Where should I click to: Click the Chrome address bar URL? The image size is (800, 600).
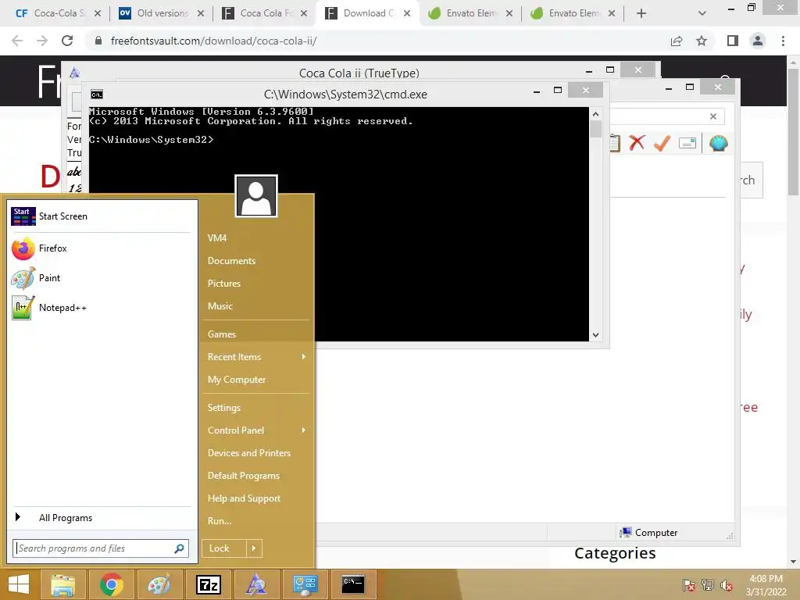tap(214, 41)
